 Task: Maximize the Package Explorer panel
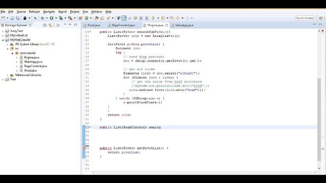[x=76, y=25]
